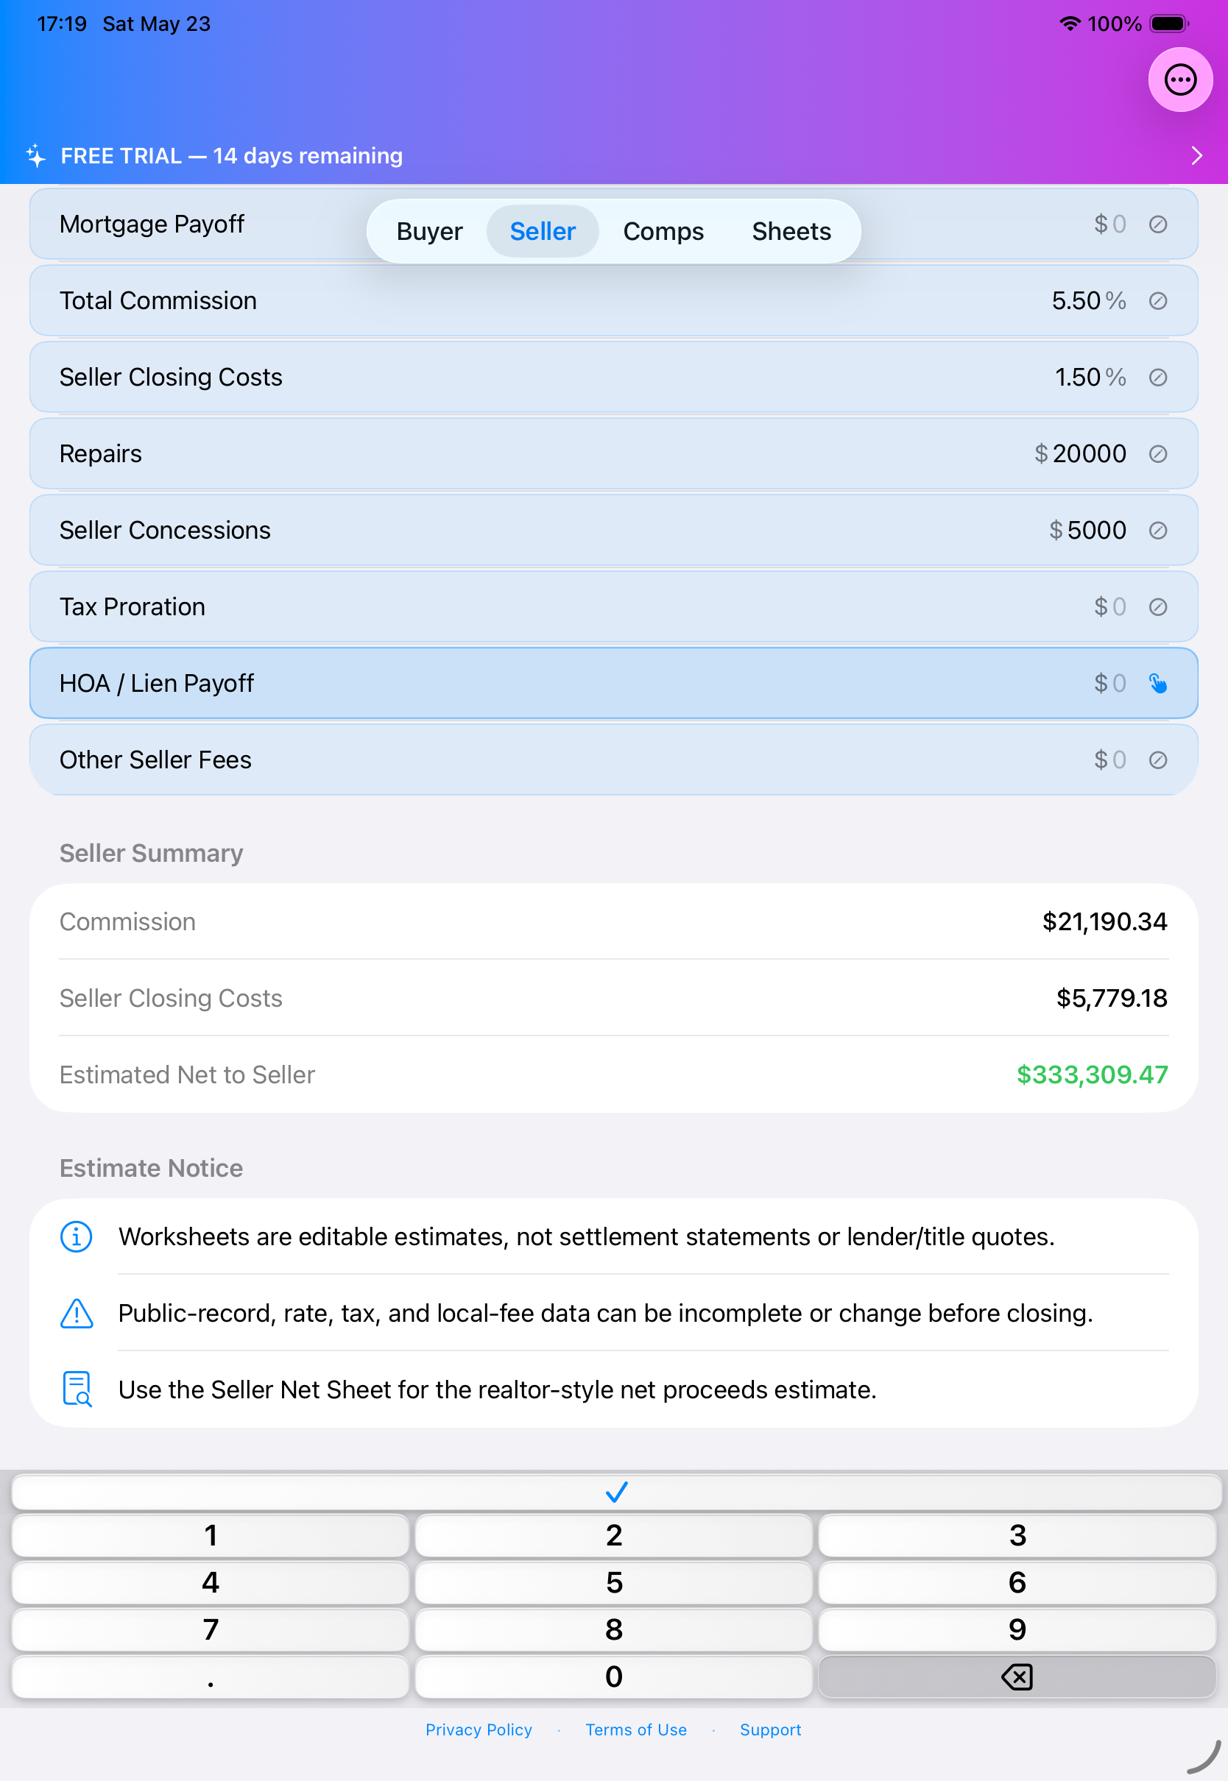
Task: Click the clear icon on Seller Closing Costs row
Action: 1157,378
